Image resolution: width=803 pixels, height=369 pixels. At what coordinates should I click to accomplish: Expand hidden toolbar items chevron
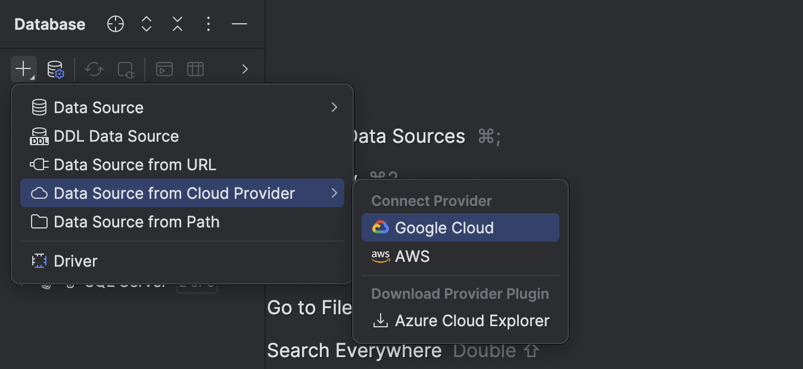click(x=245, y=69)
